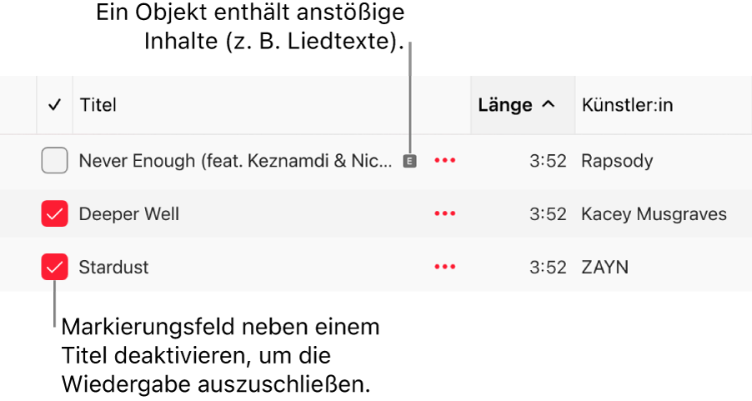Viewport: 752px width, 401px height.
Task: Click the artist name Rapsody
Action: click(619, 161)
